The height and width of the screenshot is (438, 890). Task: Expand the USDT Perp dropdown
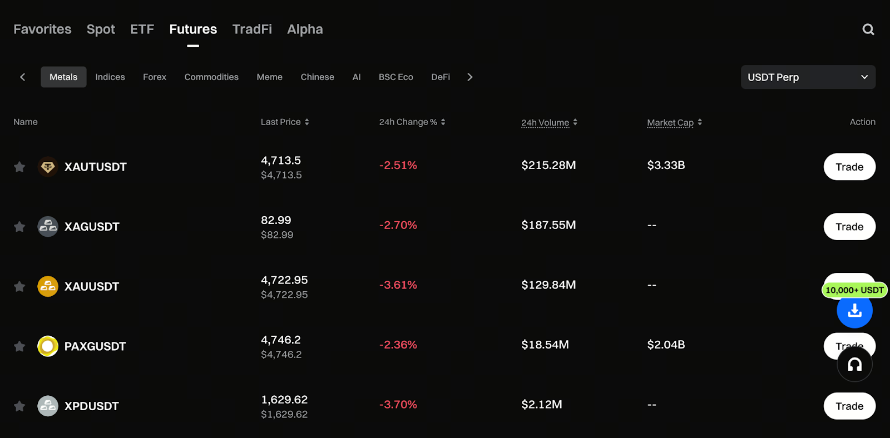[808, 77]
